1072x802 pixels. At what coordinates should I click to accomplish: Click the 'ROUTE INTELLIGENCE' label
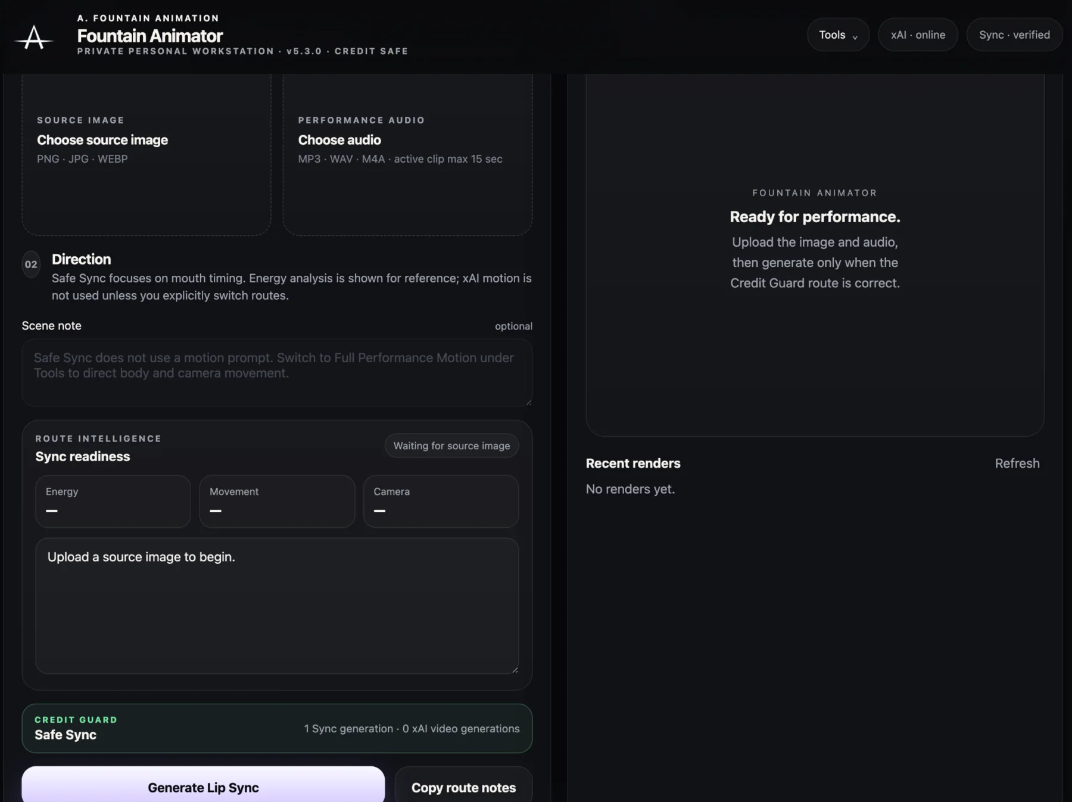pos(98,439)
